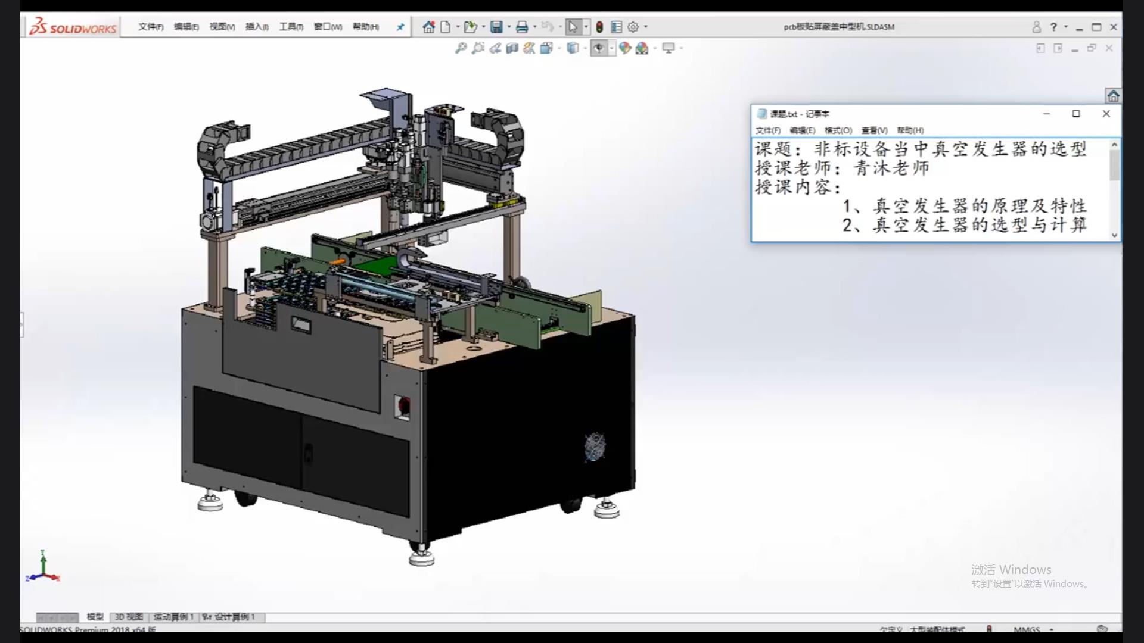Expand the Print dropdown arrow
Screen dimensions: 1144x643
pos(534,27)
